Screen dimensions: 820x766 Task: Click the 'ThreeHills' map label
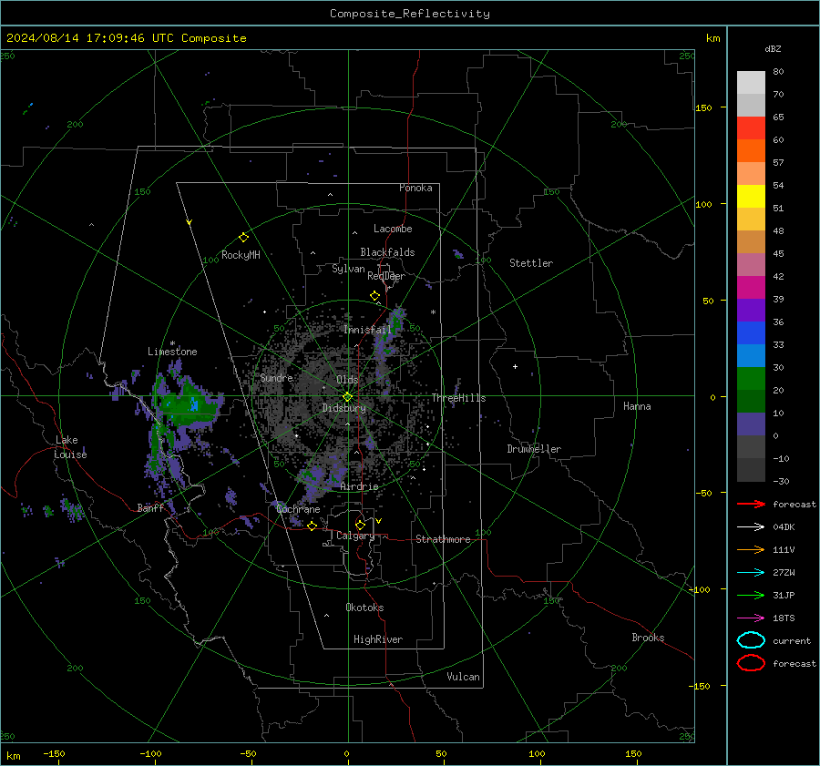(x=458, y=398)
